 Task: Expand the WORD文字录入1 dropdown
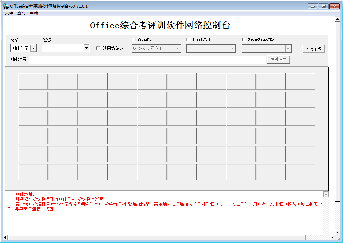177,49
